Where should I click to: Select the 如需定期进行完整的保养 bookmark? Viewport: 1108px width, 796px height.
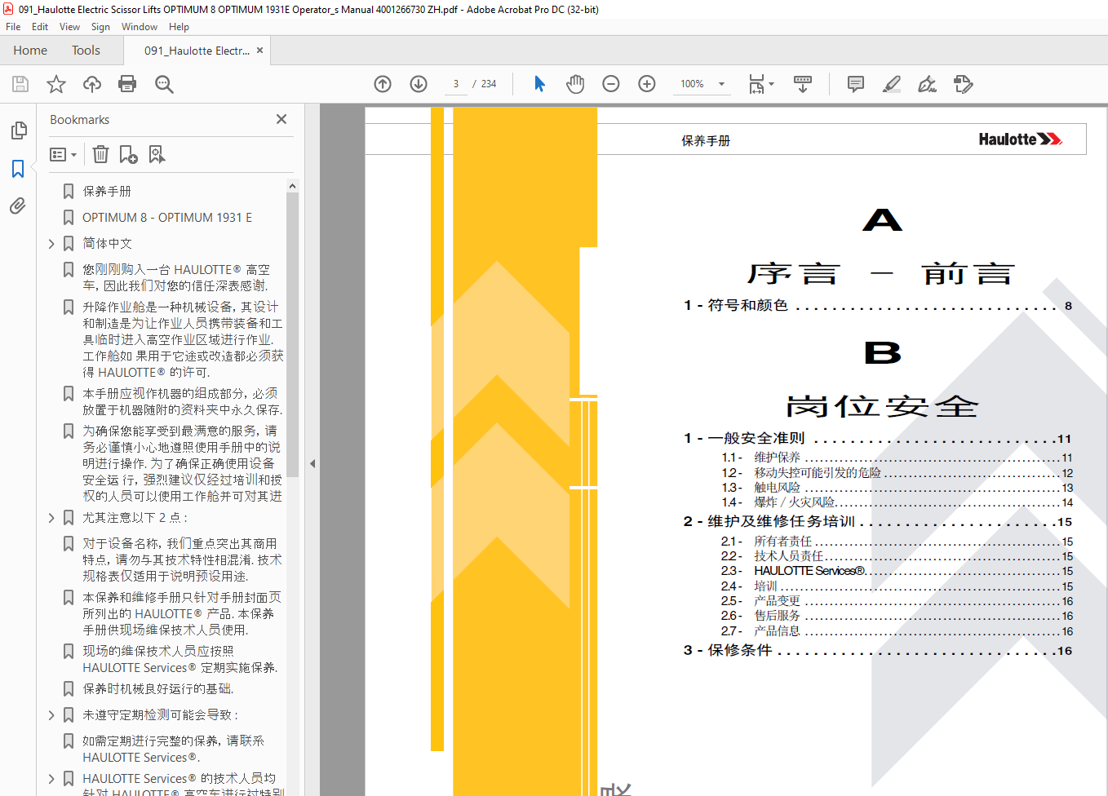click(174, 750)
